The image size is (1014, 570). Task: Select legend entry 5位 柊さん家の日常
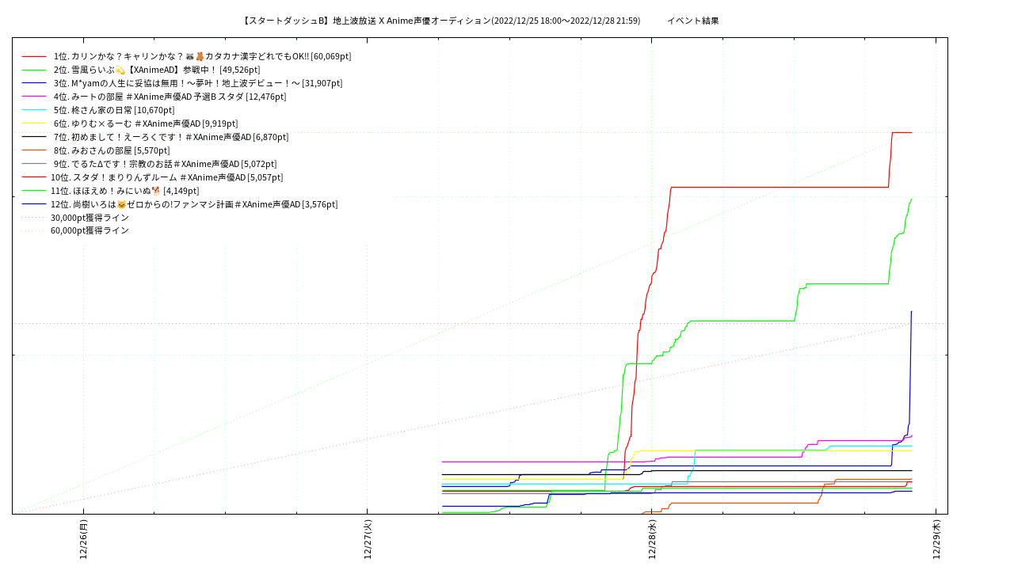tap(114, 110)
